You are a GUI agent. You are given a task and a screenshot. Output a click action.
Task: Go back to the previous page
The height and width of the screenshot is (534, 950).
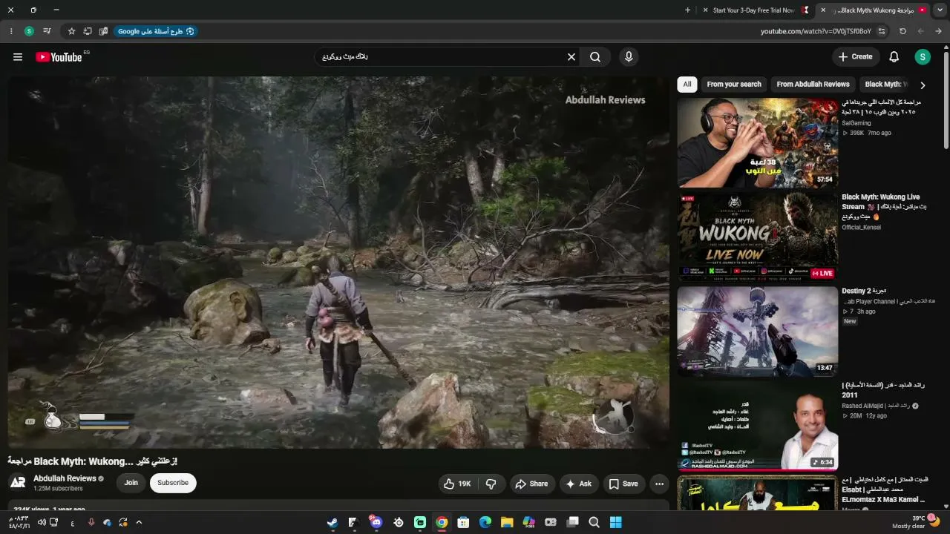[939, 31]
